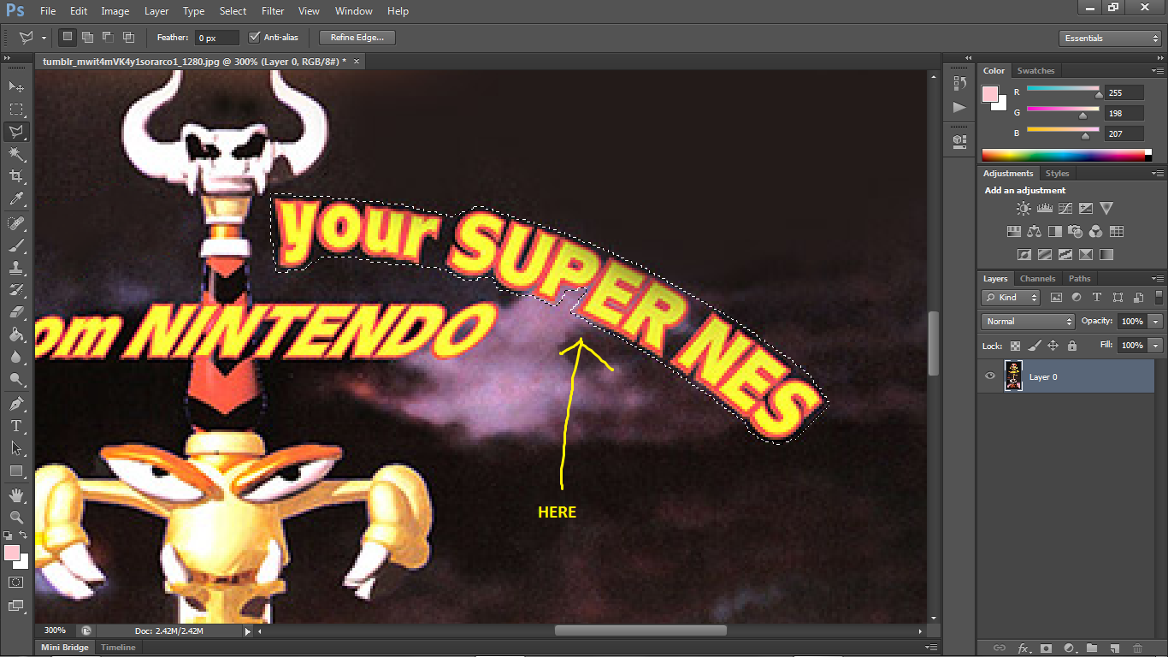Viewport: 1168px width, 657px height.
Task: Open the History panel icon
Action: pos(959,83)
